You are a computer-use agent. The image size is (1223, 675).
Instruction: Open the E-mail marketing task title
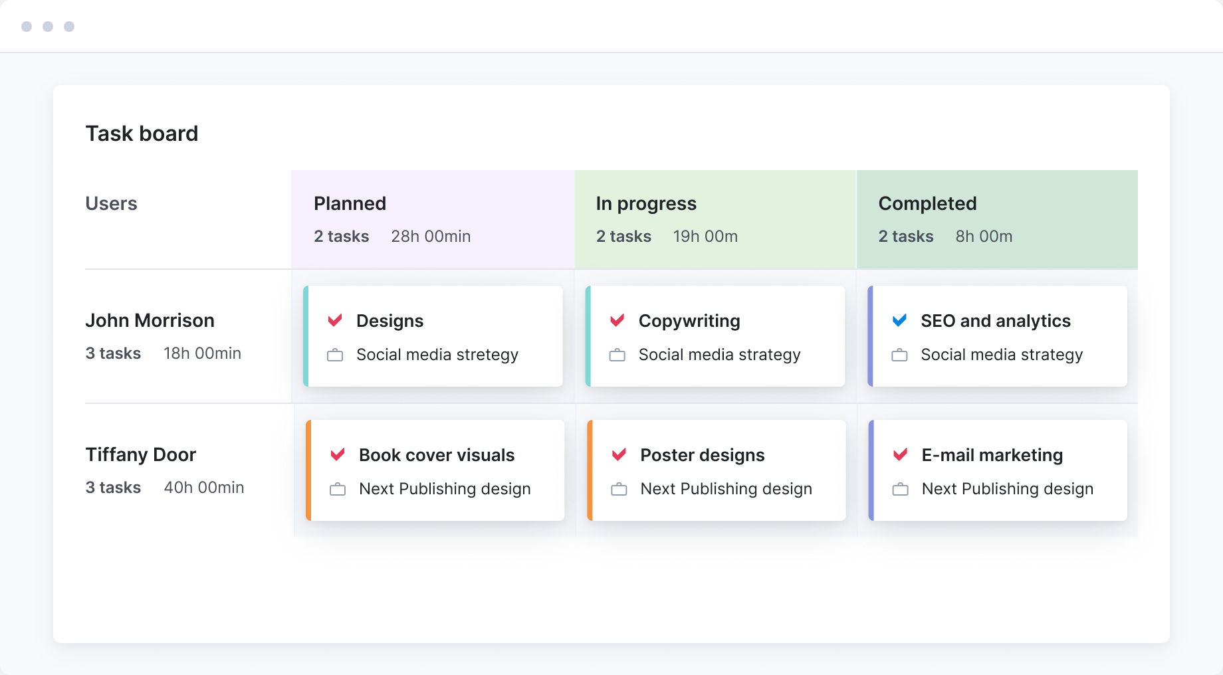point(992,455)
